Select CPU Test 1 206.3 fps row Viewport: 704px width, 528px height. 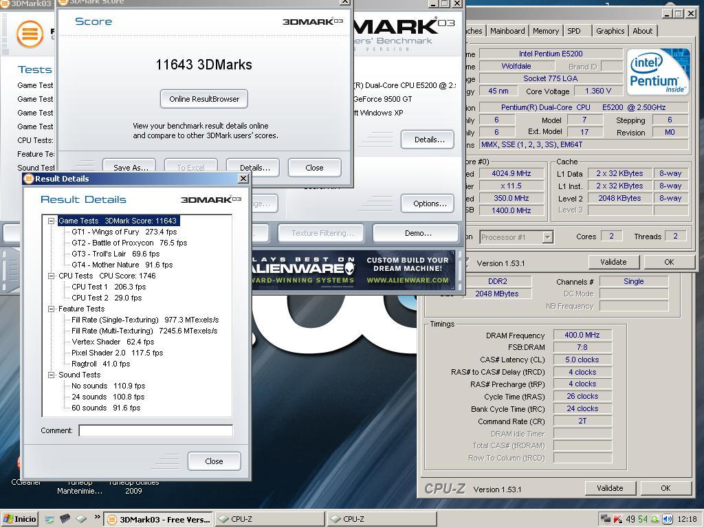point(109,287)
